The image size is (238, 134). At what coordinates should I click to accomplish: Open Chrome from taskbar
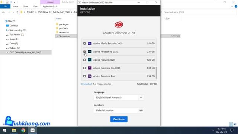point(23,130)
